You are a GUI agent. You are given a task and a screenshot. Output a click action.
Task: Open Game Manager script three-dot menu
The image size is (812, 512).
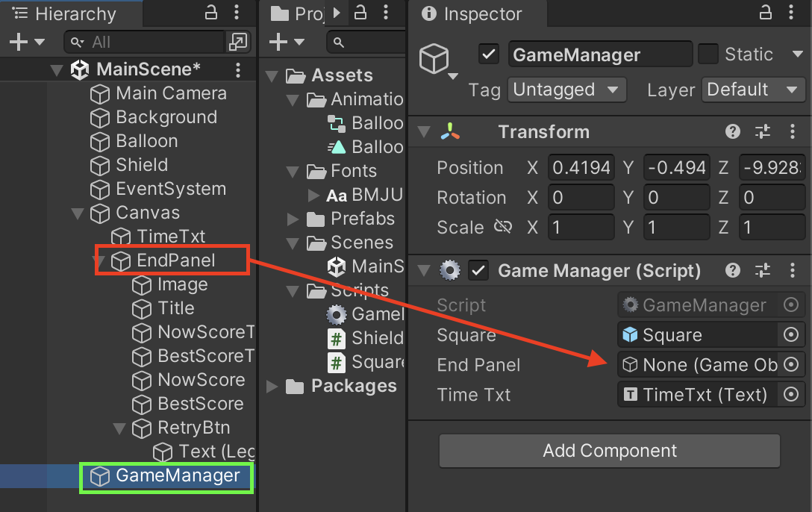[793, 270]
